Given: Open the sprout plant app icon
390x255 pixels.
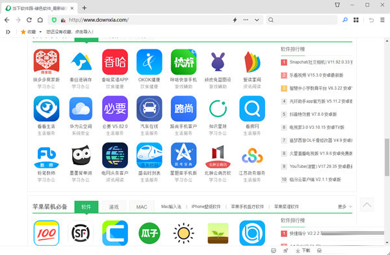Looking at the screenshot, I should (218, 233).
